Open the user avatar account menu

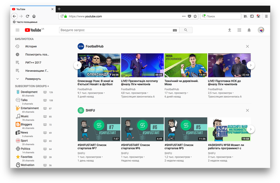click(x=261, y=30)
